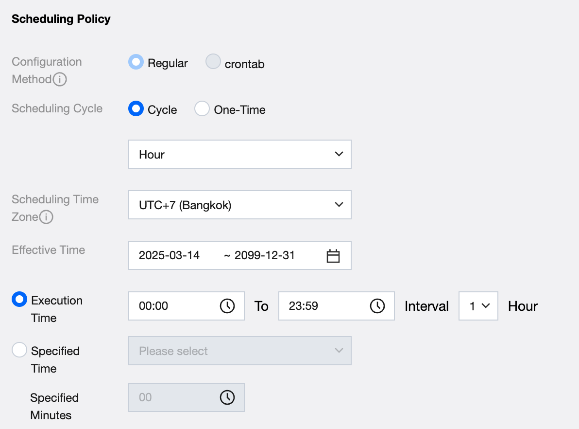Expand the UTC+7 (Bangkok) time zone dropdown
This screenshot has width=579, height=429.
coord(239,205)
